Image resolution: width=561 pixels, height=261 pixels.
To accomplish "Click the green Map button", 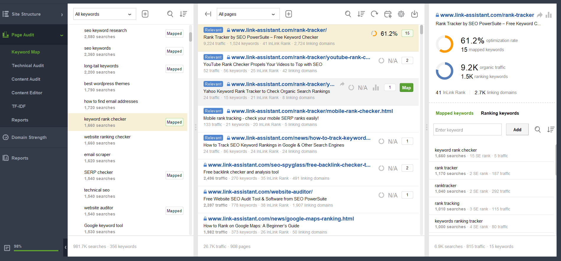I will (406, 87).
